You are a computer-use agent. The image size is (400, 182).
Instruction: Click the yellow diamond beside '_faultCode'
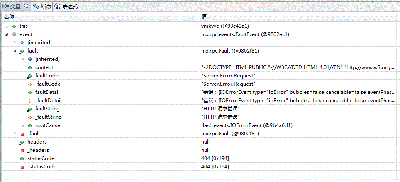tap(30, 84)
